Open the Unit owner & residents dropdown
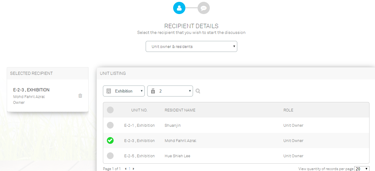The height and width of the screenshot is (171, 375). (191, 46)
